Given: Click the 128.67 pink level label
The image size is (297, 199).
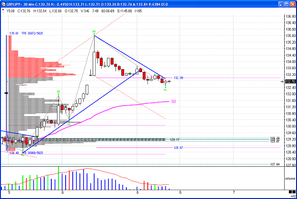Looking at the screenshot, I should [x=178, y=148].
